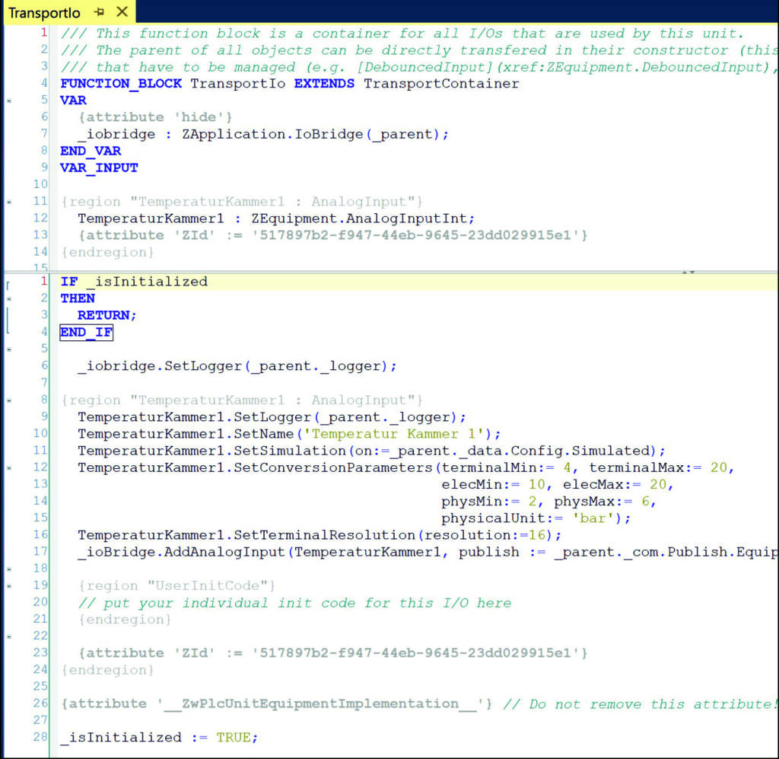Click the highlighted END_IF keyword
The width and height of the screenshot is (779, 759).
[87, 332]
